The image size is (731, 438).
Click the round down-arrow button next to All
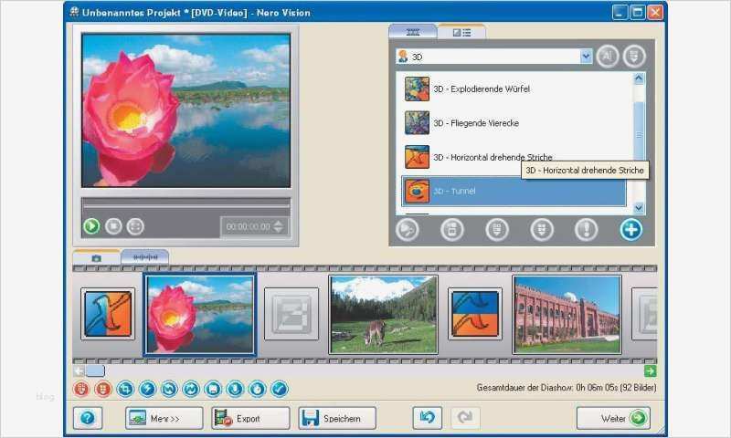pos(634,57)
